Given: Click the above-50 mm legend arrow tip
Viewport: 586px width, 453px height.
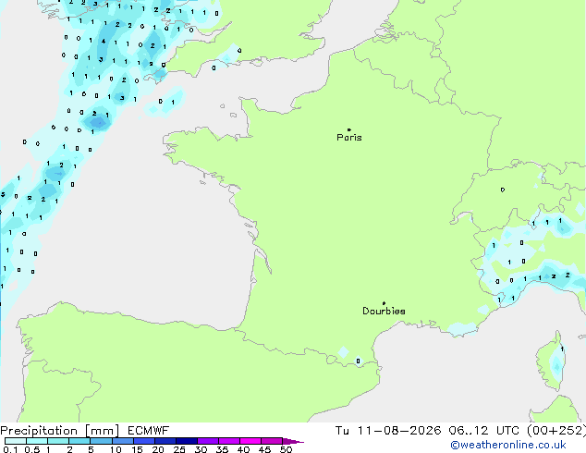Looking at the screenshot, I should (293, 441).
